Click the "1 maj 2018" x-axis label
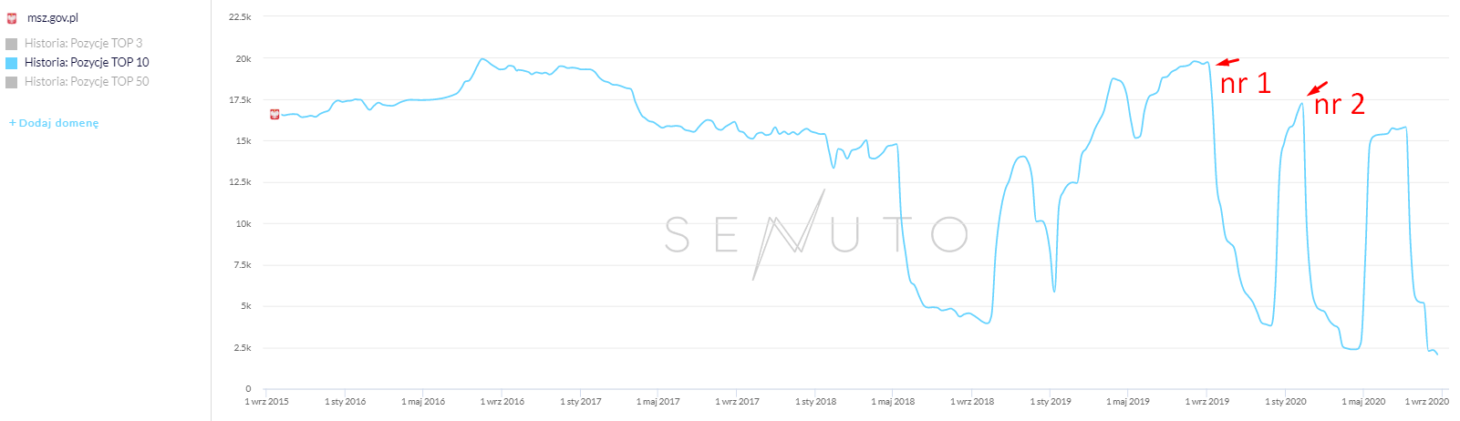Viewport: 1460px width, 421px height. point(893,402)
